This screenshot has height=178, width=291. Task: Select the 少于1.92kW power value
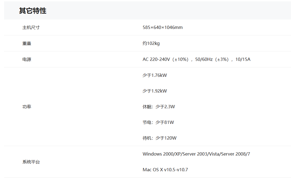[155, 91]
